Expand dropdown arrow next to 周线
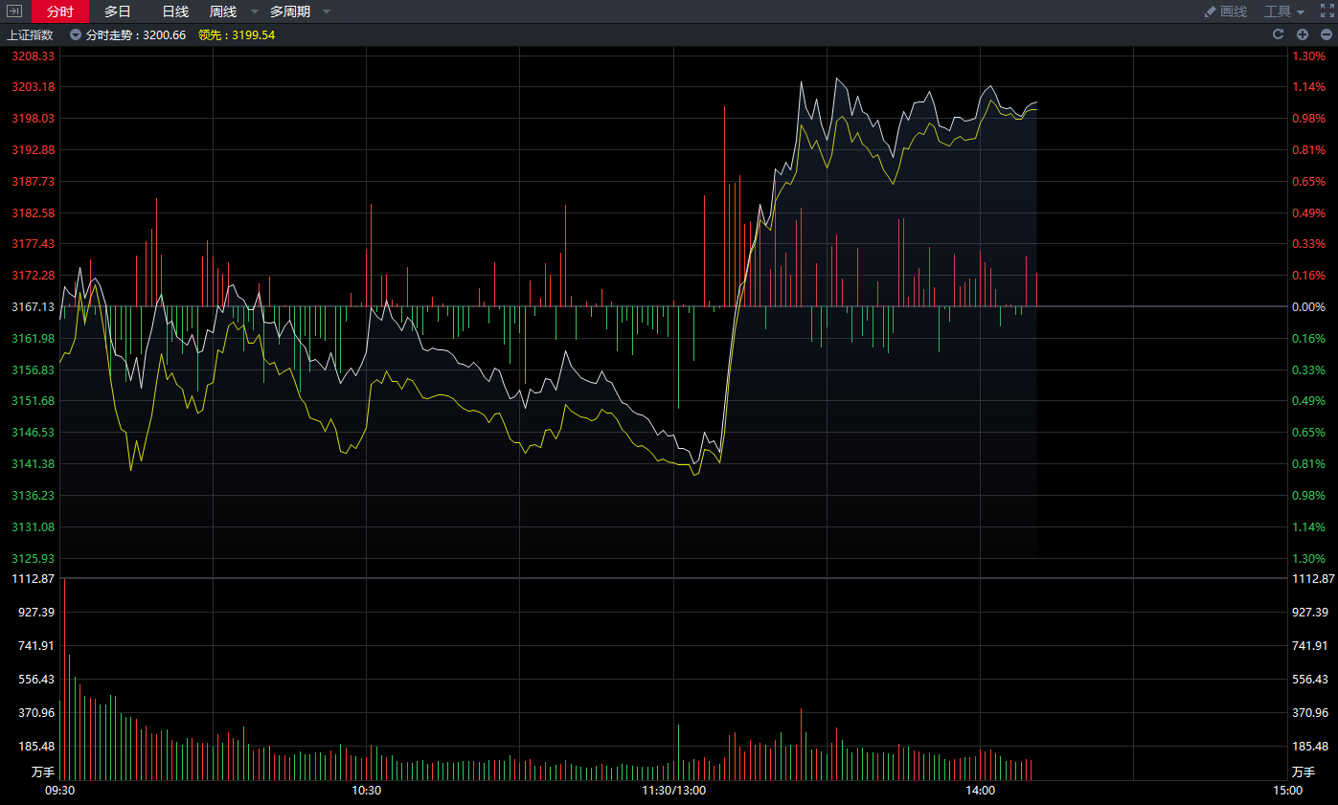This screenshot has height=805, width=1338. point(255,11)
